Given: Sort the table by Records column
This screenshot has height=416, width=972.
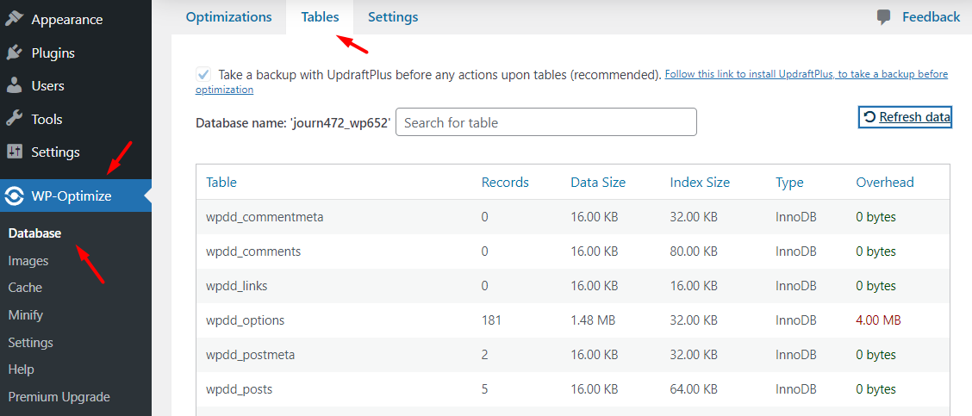Looking at the screenshot, I should [505, 183].
